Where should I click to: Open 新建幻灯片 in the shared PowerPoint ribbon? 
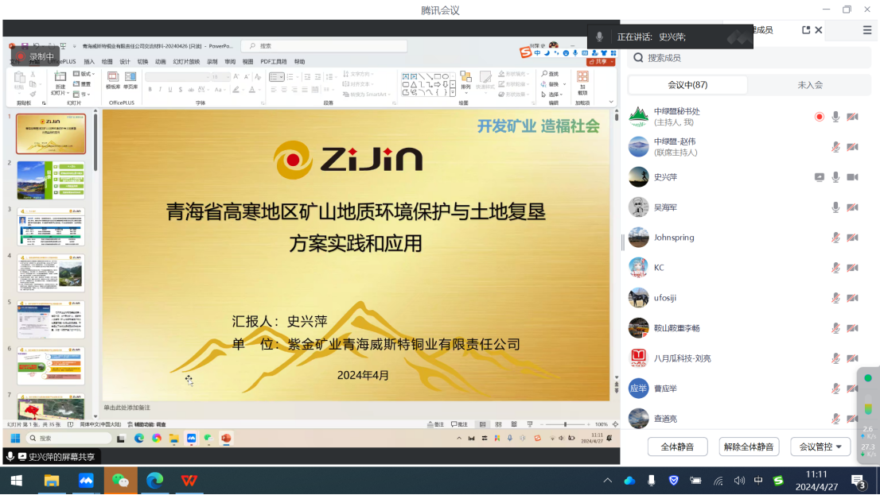pyautogui.click(x=60, y=83)
